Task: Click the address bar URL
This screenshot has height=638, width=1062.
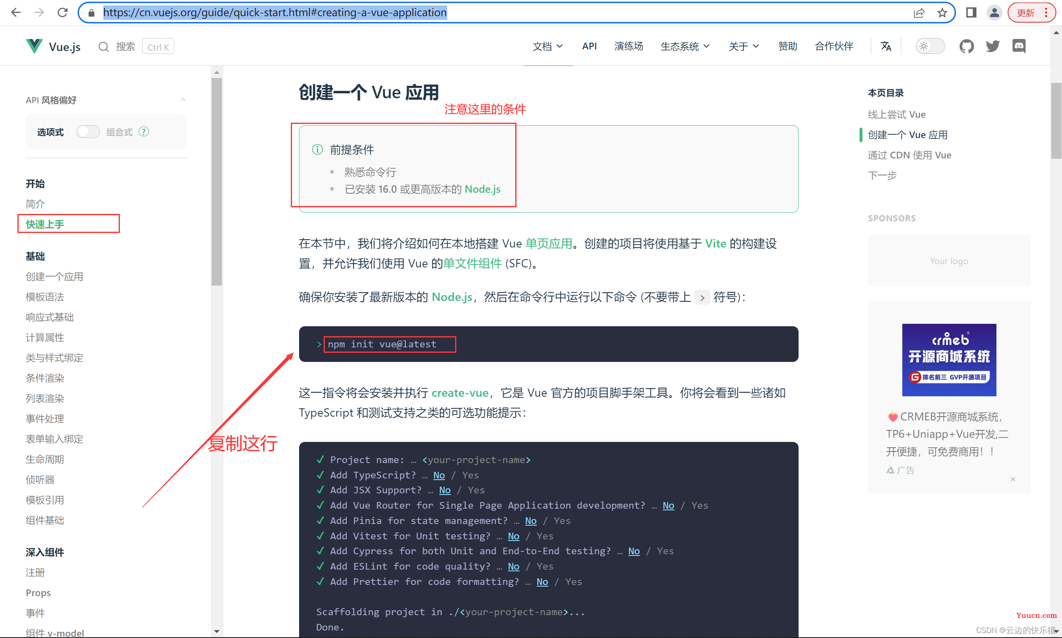Action: tap(275, 12)
